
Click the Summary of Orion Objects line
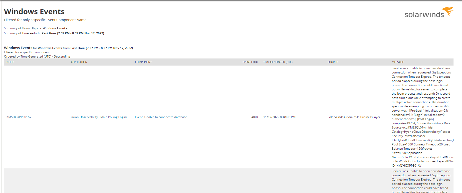35,28
